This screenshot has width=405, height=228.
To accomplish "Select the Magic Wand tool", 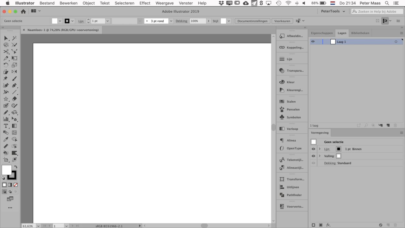I will [14, 38].
